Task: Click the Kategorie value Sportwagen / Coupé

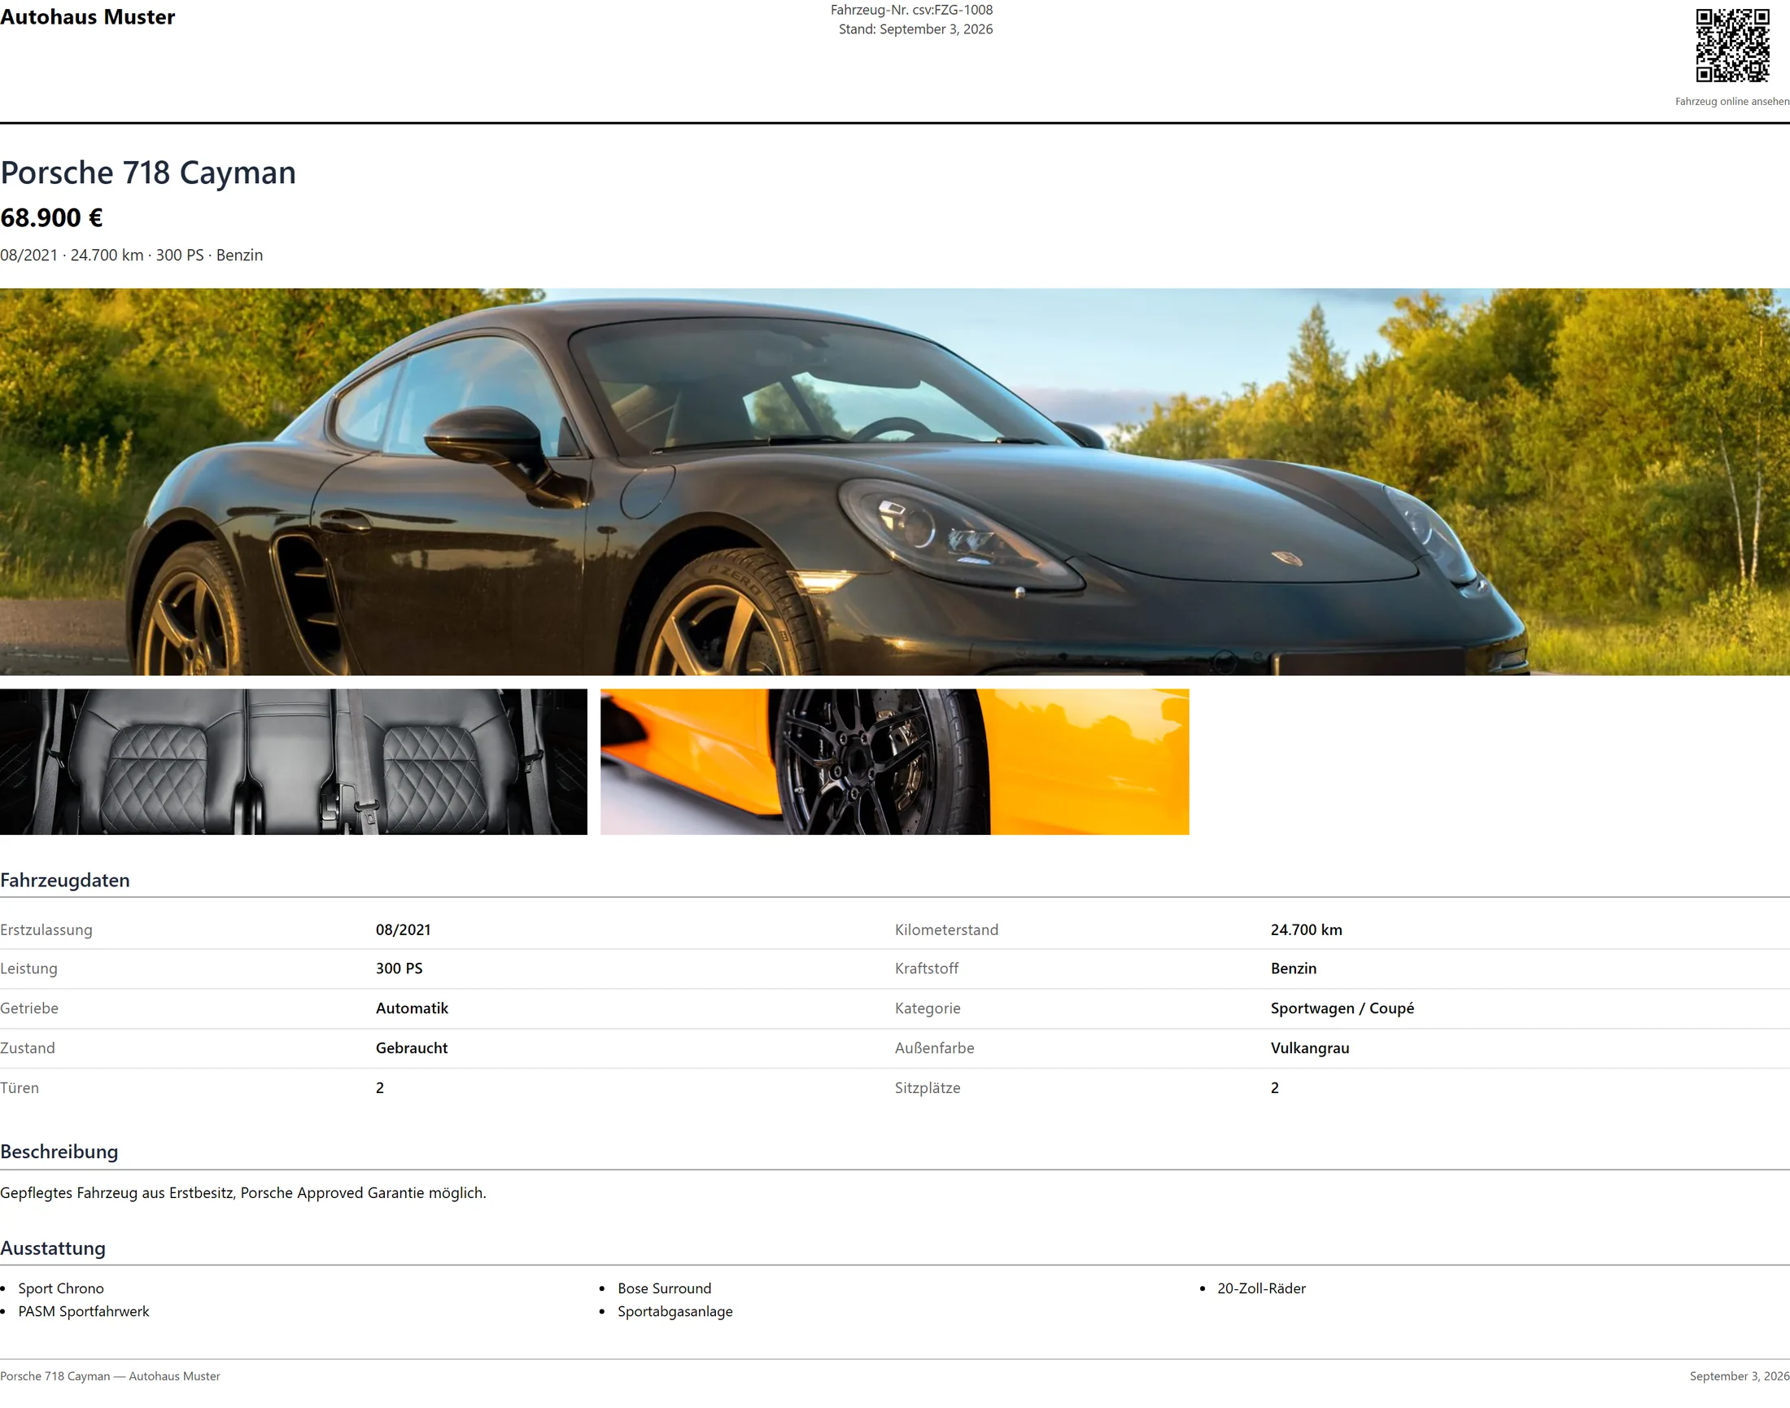Action: point(1342,1008)
